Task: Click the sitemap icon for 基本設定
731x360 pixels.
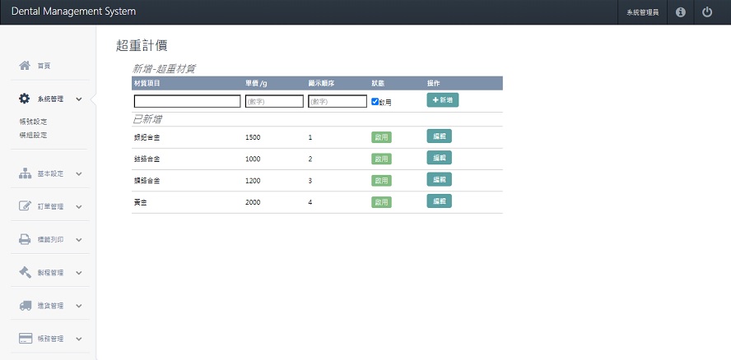Action: pyautogui.click(x=25, y=173)
